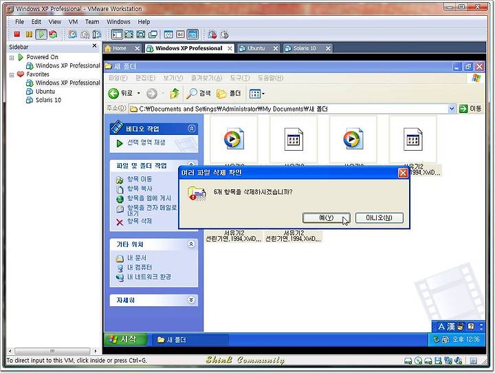This screenshot has height=373, width=495.
Task: Click the Quick Switch view icon
Action: pyautogui.click(x=129, y=34)
